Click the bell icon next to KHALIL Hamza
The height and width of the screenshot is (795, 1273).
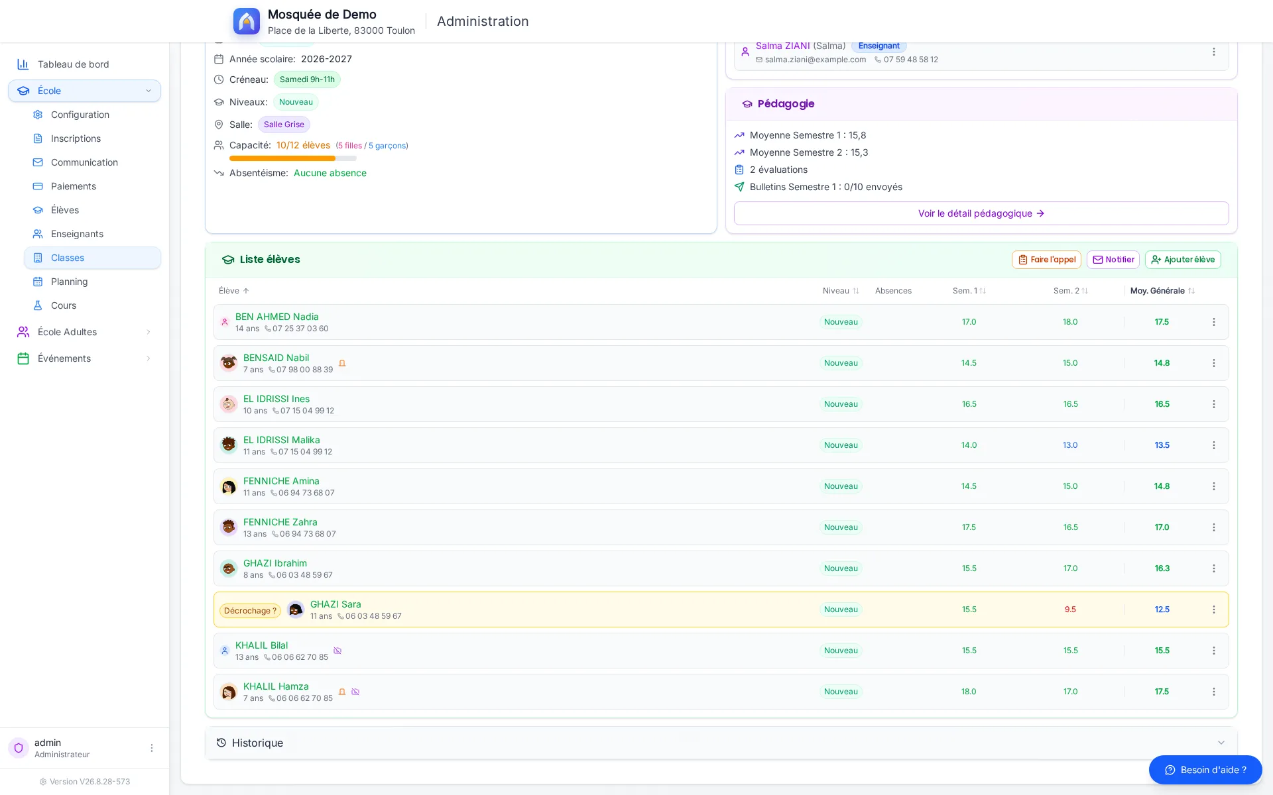(342, 692)
